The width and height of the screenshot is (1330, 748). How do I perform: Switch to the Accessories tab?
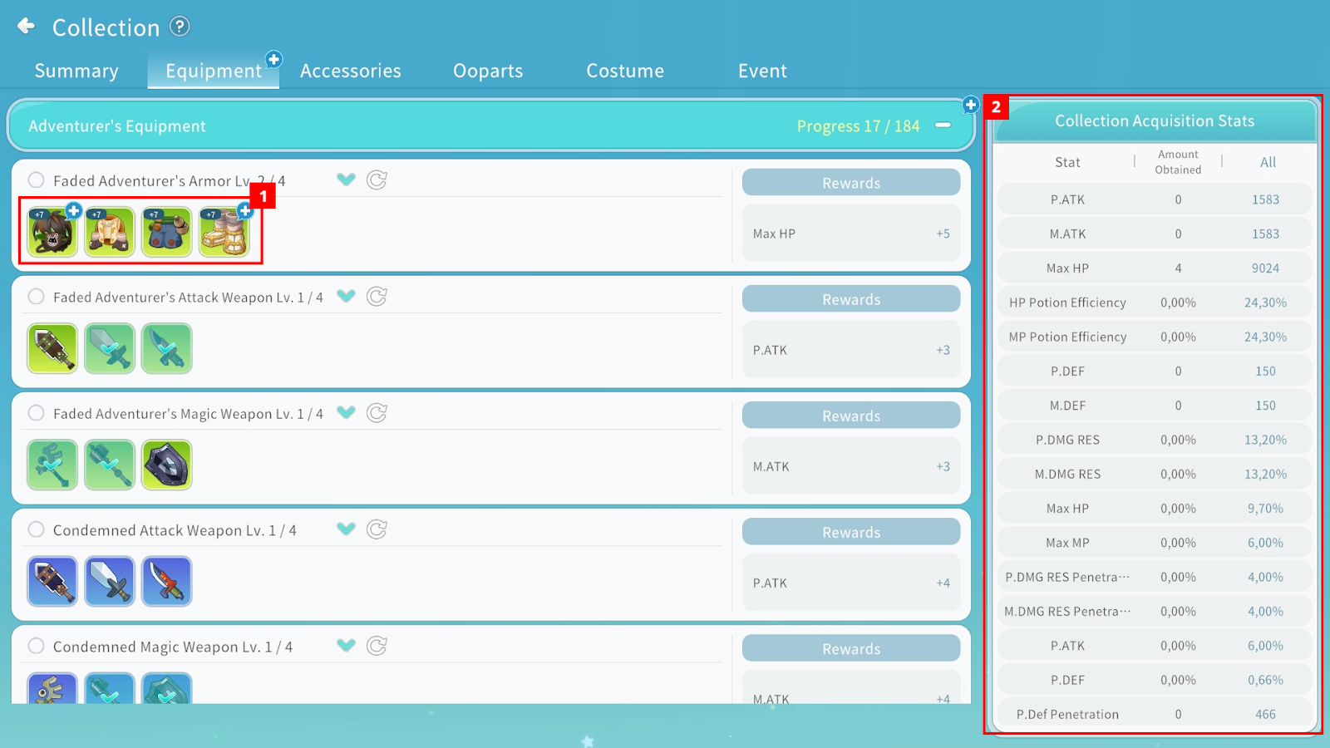[350, 71]
